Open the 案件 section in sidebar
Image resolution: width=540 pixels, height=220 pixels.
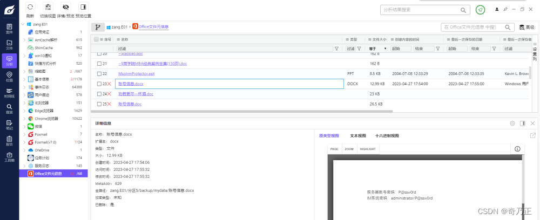pos(9,29)
